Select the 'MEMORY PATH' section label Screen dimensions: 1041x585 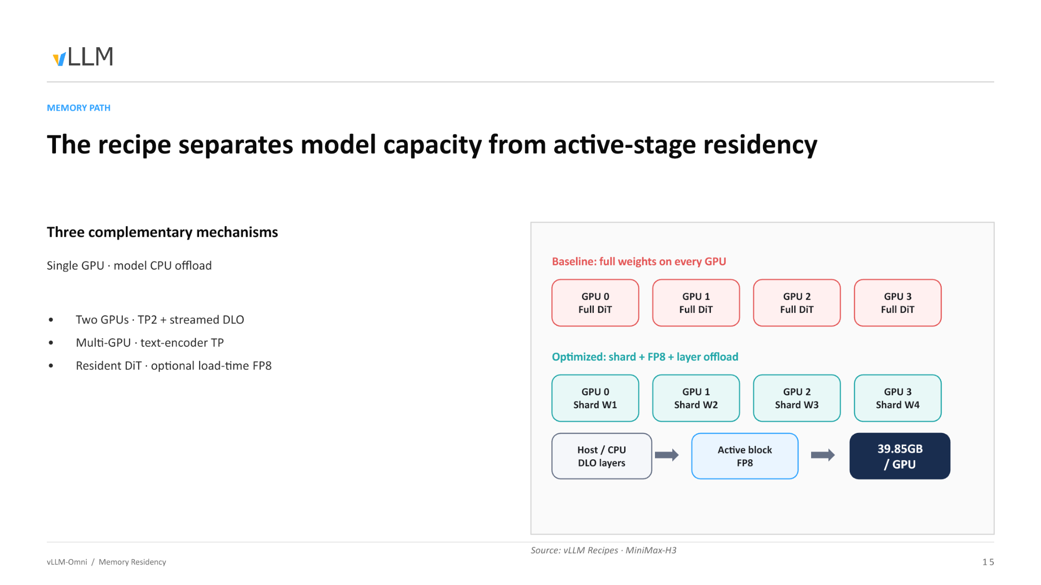coord(79,108)
